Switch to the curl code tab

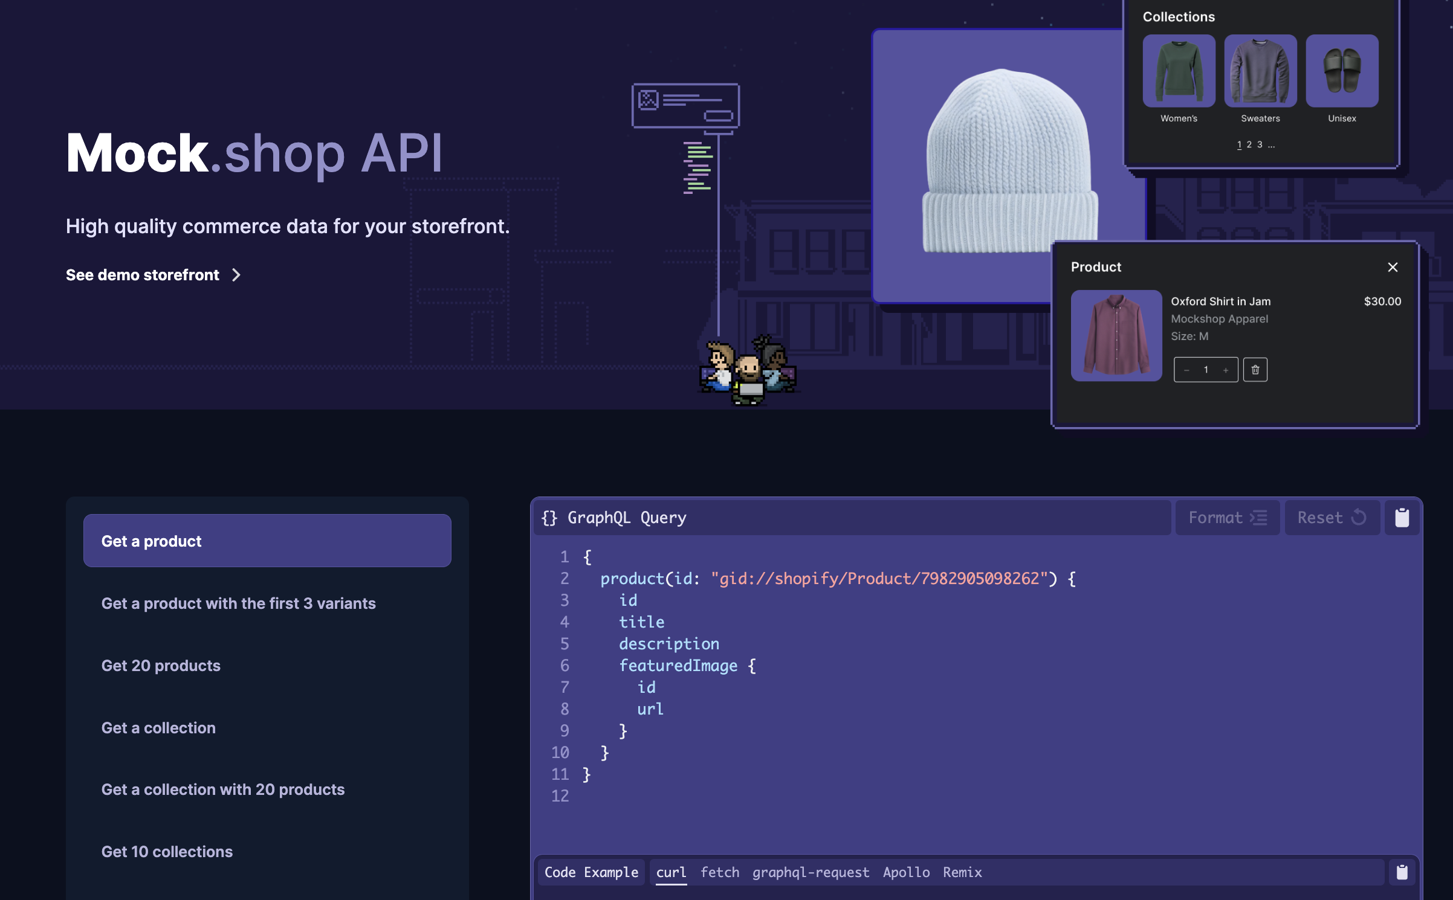[671, 872]
